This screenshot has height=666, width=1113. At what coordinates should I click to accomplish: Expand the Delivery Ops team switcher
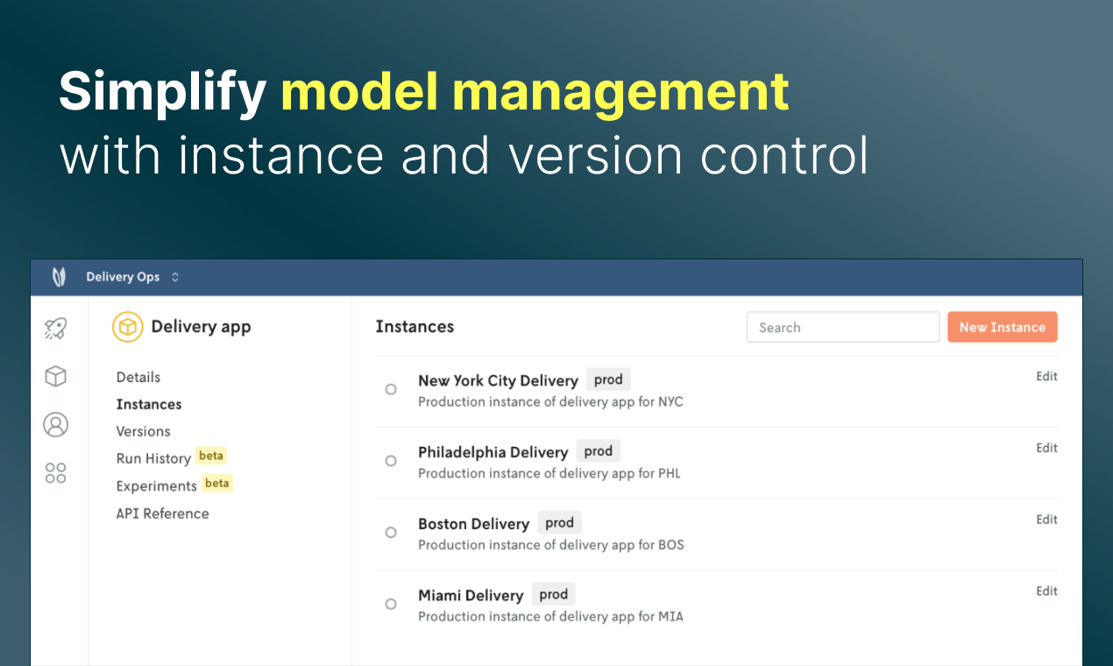pyautogui.click(x=132, y=277)
